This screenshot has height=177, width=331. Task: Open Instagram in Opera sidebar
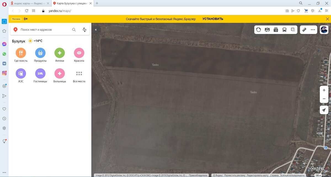click(x=4, y=73)
